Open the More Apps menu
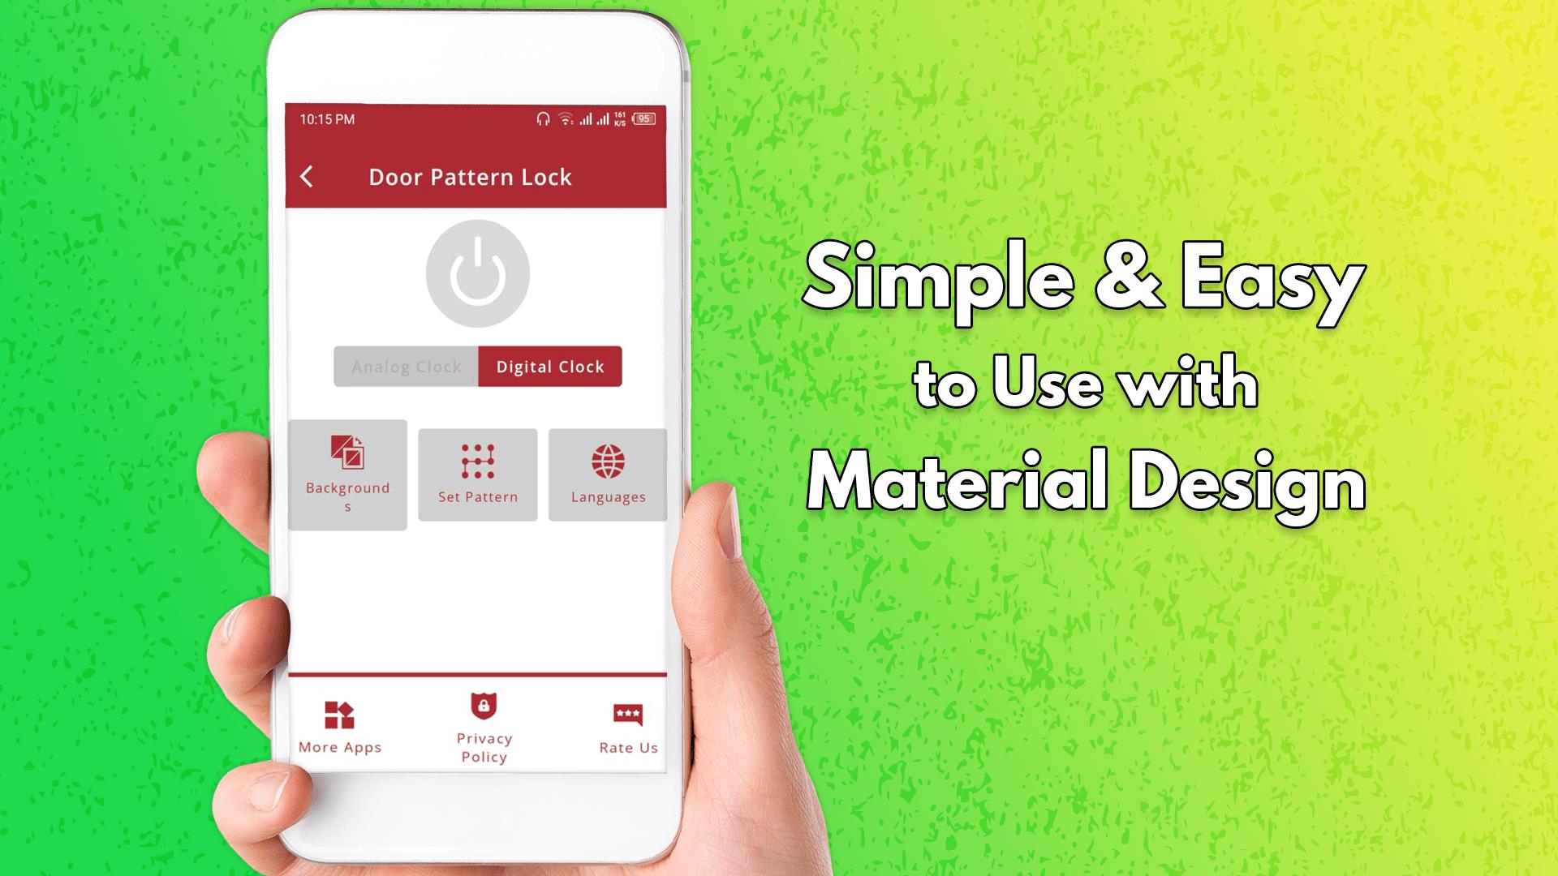 point(339,725)
